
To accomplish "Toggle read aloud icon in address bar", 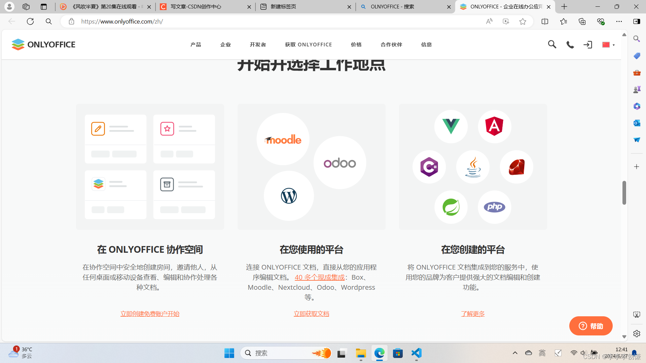I will (x=489, y=22).
